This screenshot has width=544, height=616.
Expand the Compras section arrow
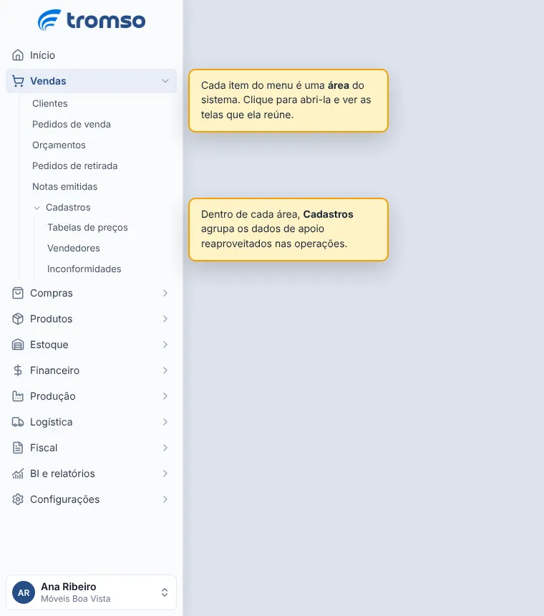click(x=165, y=293)
